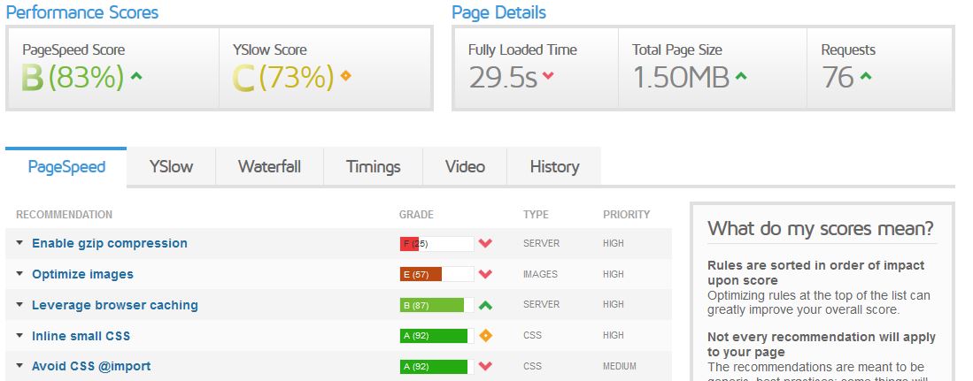Open the Optimize images recommendation link
This screenshot has height=381, width=973.
tap(82, 274)
